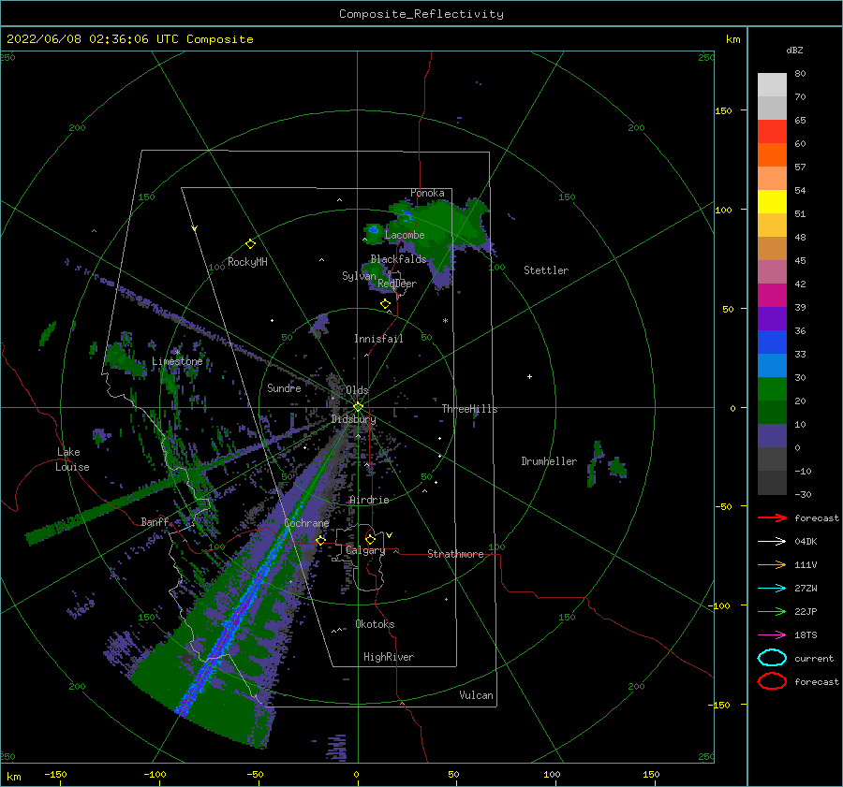Click the HighRiver label
Viewport: 843px width, 787px height.
click(x=389, y=657)
